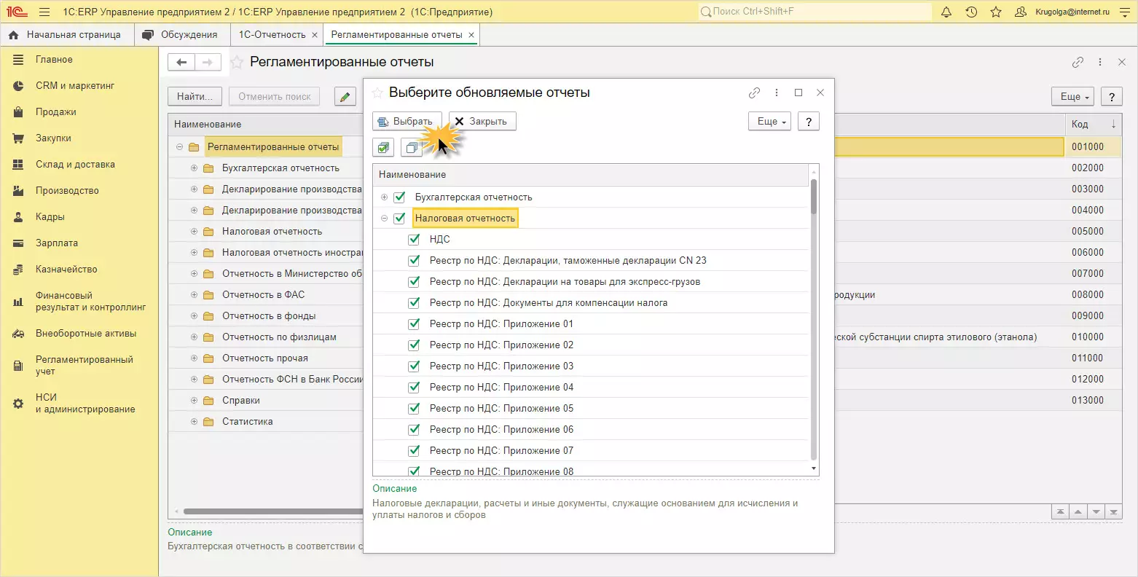Screen dimensions: 1138x577
Task: Open notifications bell icon
Action: click(x=946, y=12)
